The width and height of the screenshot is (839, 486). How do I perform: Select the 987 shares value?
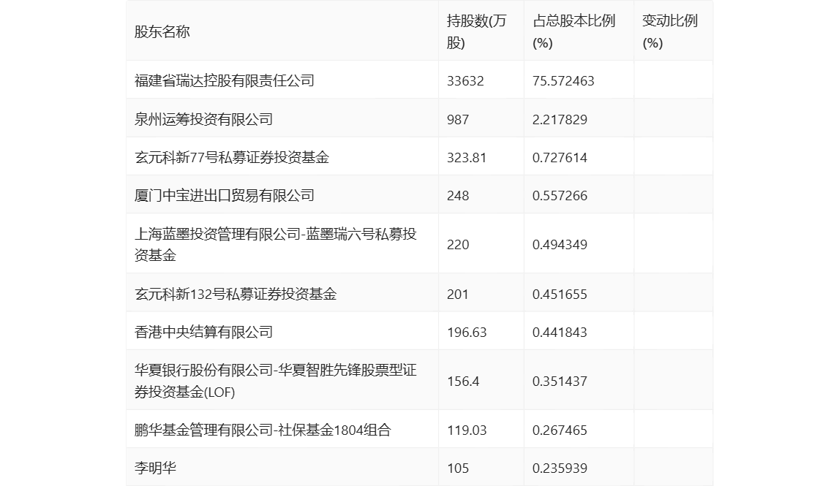point(458,119)
